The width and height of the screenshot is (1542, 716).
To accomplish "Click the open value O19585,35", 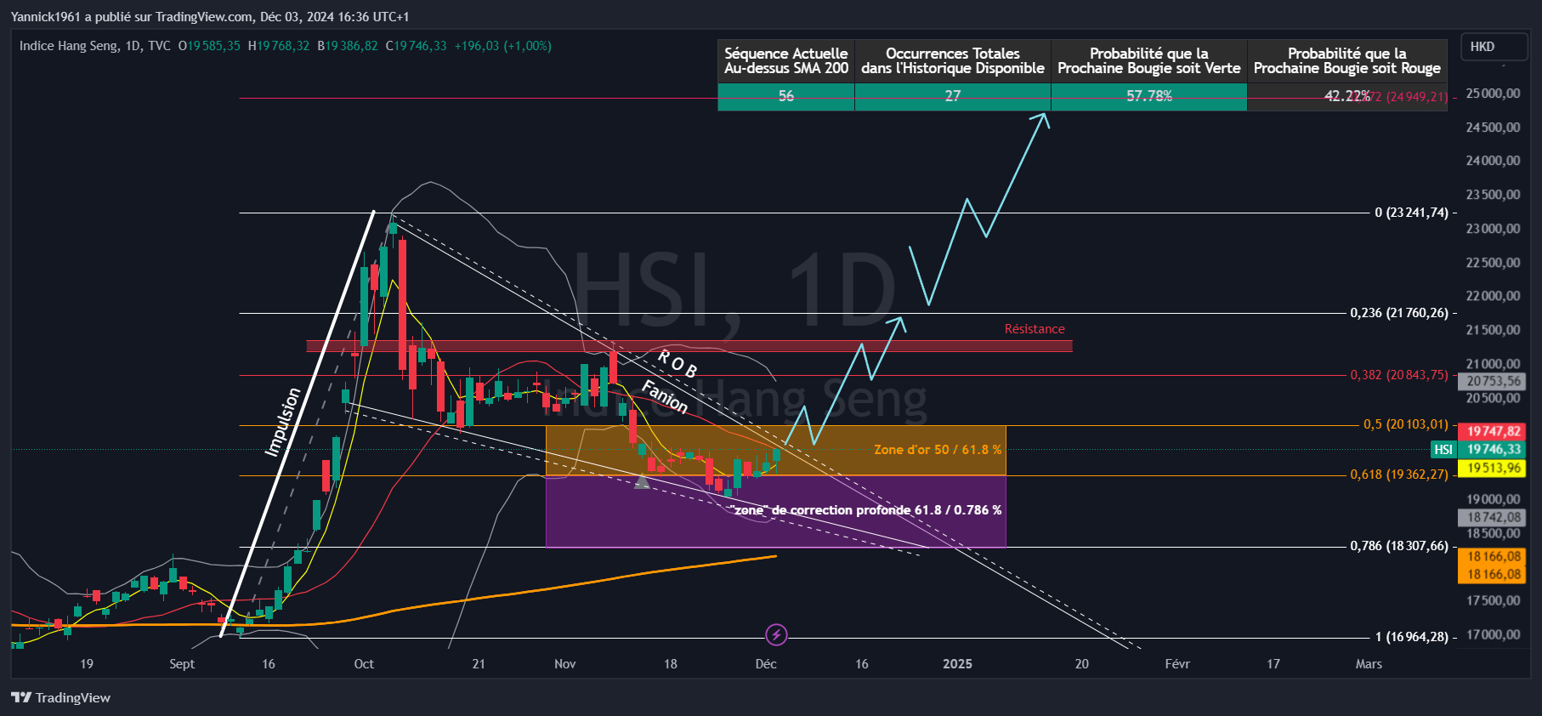I will point(209,46).
